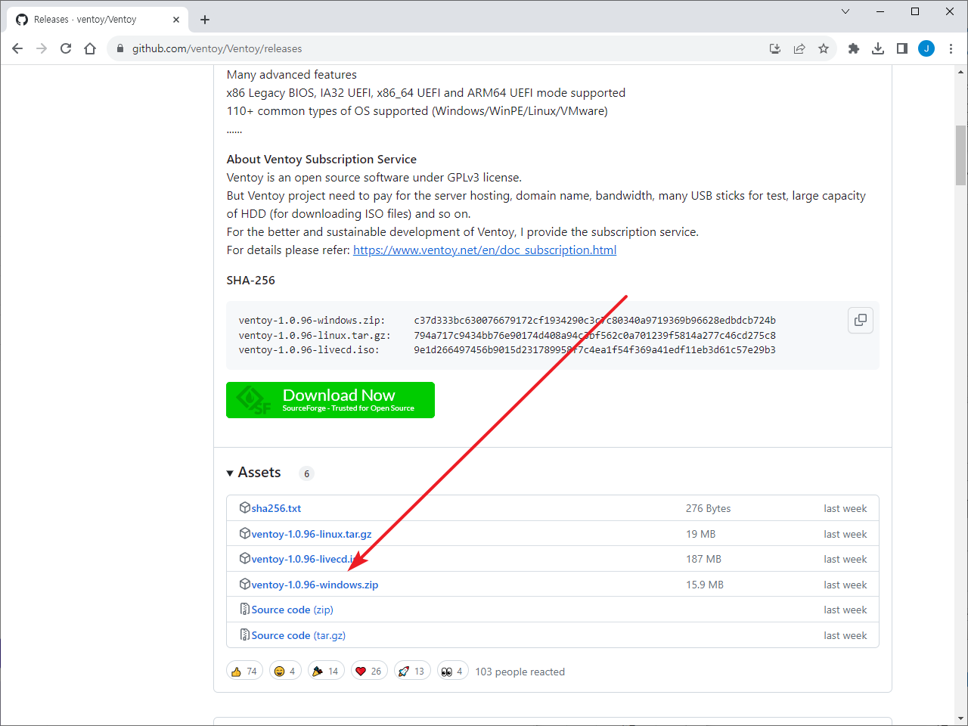
Task: Click the eyes reaction with 4
Action: click(x=453, y=672)
